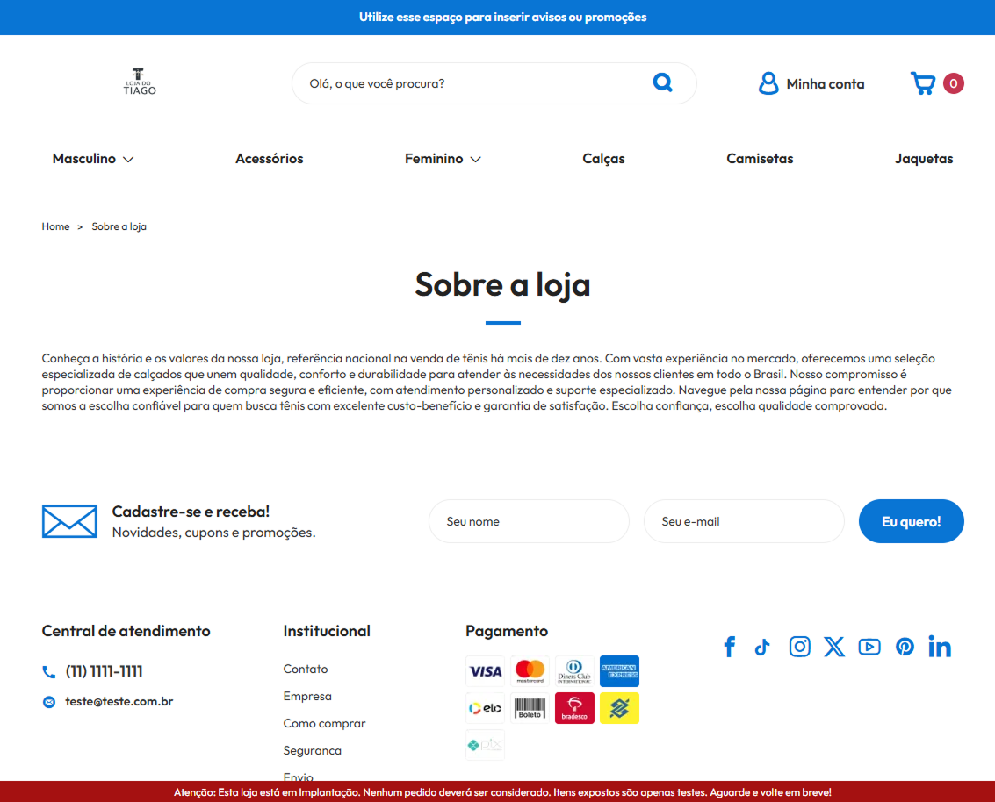This screenshot has height=802, width=995.
Task: Go to the Jaquetas category
Action: [x=924, y=159]
